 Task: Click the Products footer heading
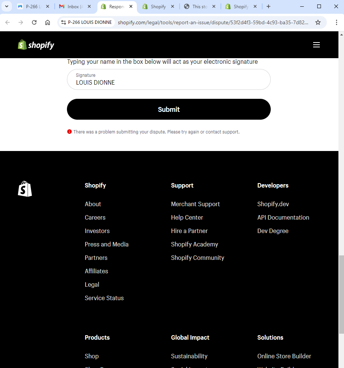(97, 337)
